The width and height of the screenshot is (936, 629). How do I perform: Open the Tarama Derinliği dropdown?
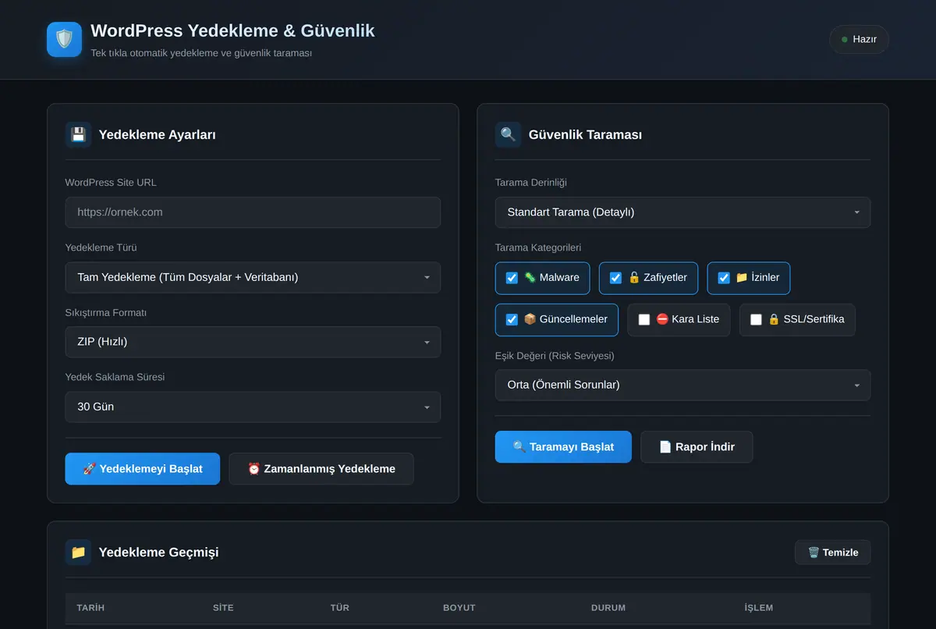tap(682, 212)
